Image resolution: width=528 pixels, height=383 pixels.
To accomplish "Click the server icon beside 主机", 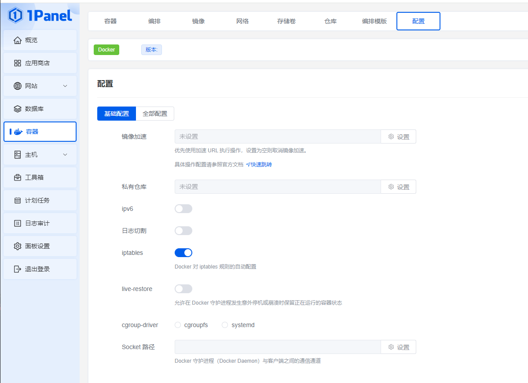I will pos(18,155).
